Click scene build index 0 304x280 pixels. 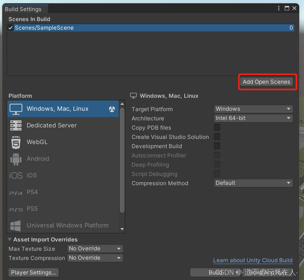click(x=291, y=28)
